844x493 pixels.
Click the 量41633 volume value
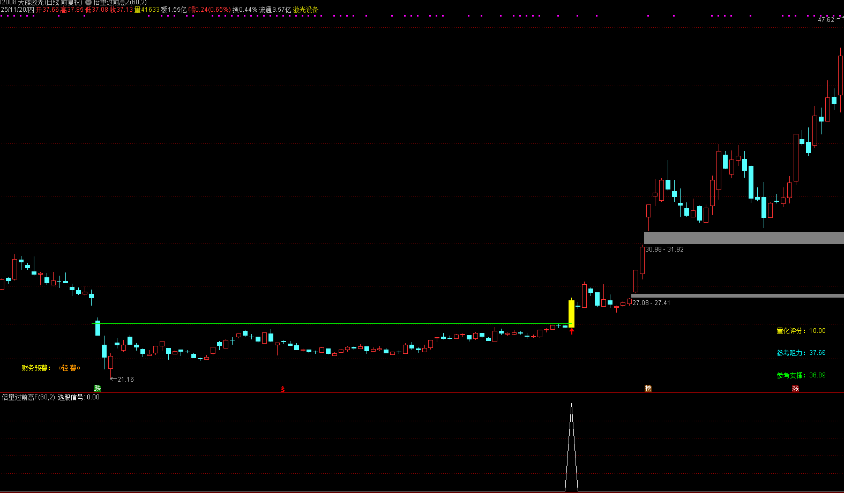[147, 10]
